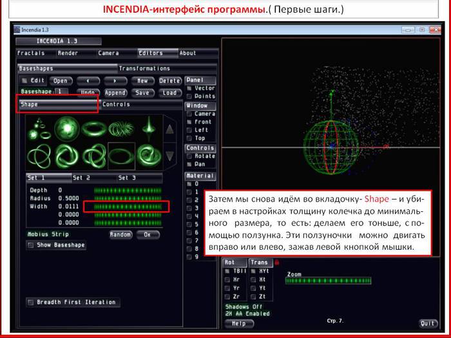Enable the Points panel option

tap(189, 97)
